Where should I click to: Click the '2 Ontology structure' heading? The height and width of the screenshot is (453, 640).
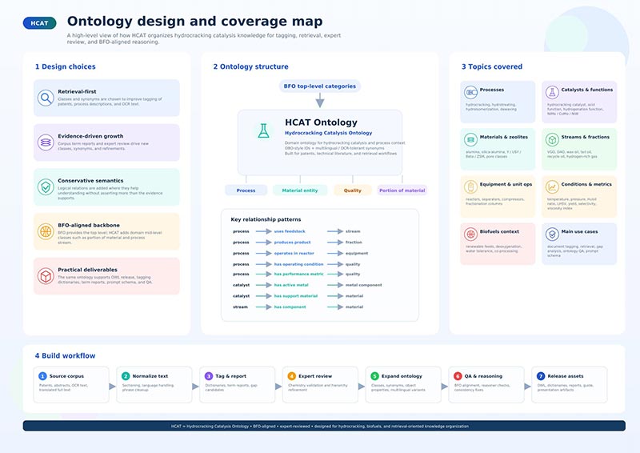point(250,66)
